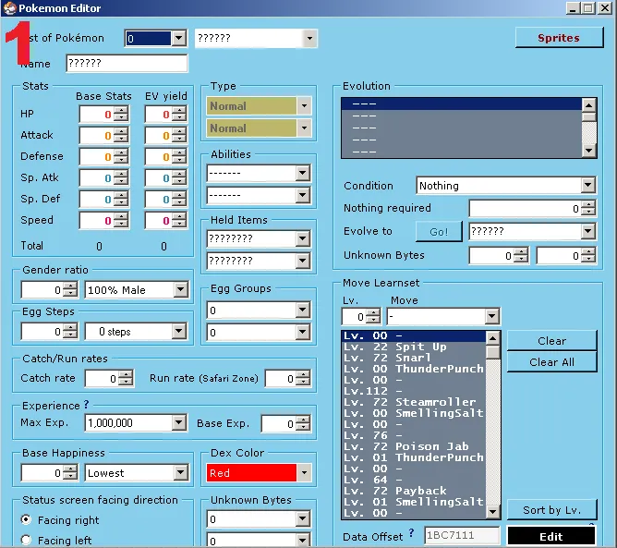Open the second Held Items dropdown
Screen dimensions: 617x548
tap(303, 261)
